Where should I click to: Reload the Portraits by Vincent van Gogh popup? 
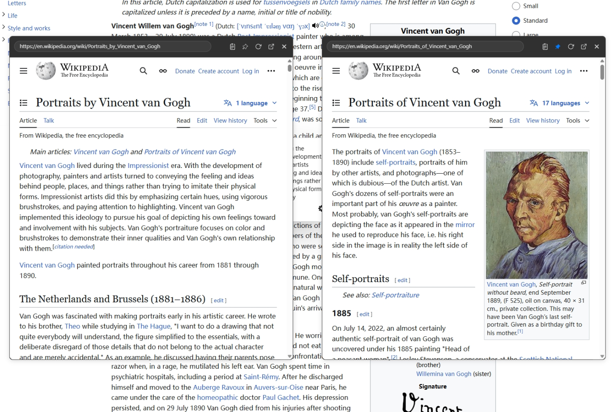click(258, 46)
